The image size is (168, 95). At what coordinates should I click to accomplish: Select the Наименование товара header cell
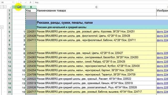coord(96,11)
